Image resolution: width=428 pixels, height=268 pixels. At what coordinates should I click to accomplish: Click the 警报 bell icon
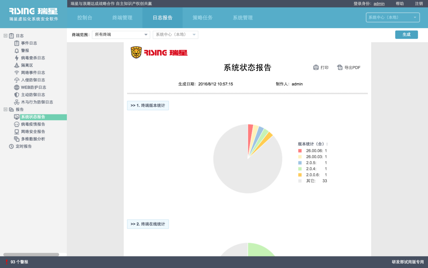point(17,50)
